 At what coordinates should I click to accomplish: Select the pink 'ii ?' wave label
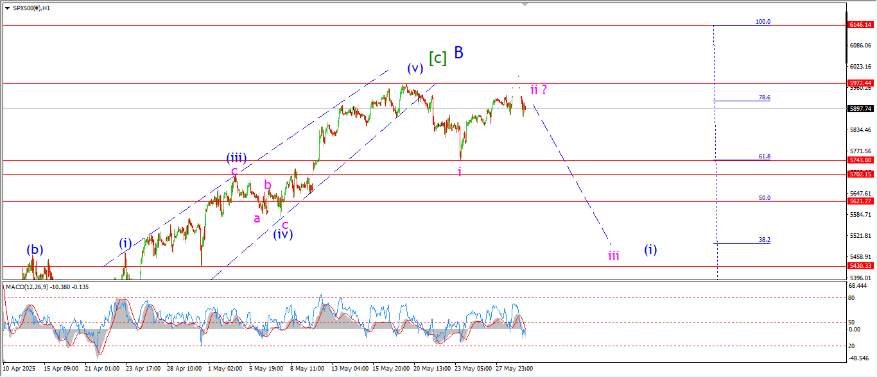[538, 90]
